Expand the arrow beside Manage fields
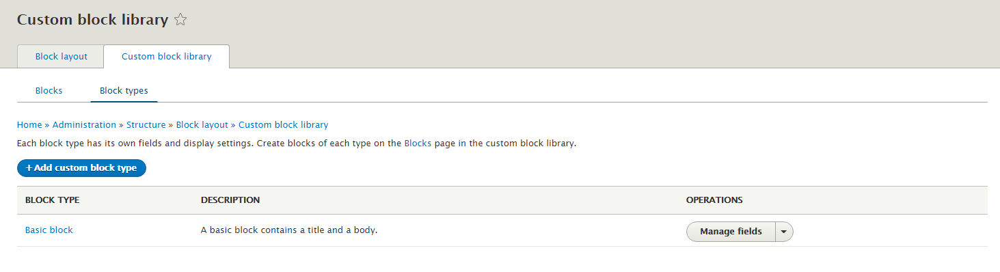 pos(784,232)
